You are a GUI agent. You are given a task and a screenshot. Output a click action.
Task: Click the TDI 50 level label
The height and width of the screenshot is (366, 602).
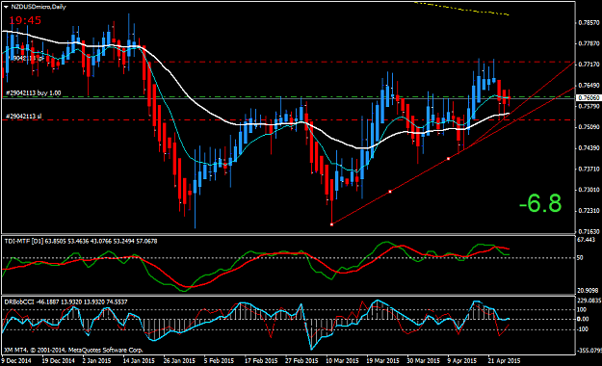pos(580,258)
